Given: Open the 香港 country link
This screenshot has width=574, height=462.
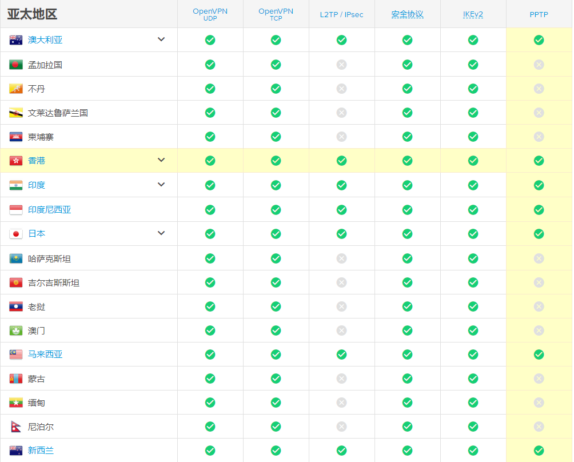Looking at the screenshot, I should 36,161.
